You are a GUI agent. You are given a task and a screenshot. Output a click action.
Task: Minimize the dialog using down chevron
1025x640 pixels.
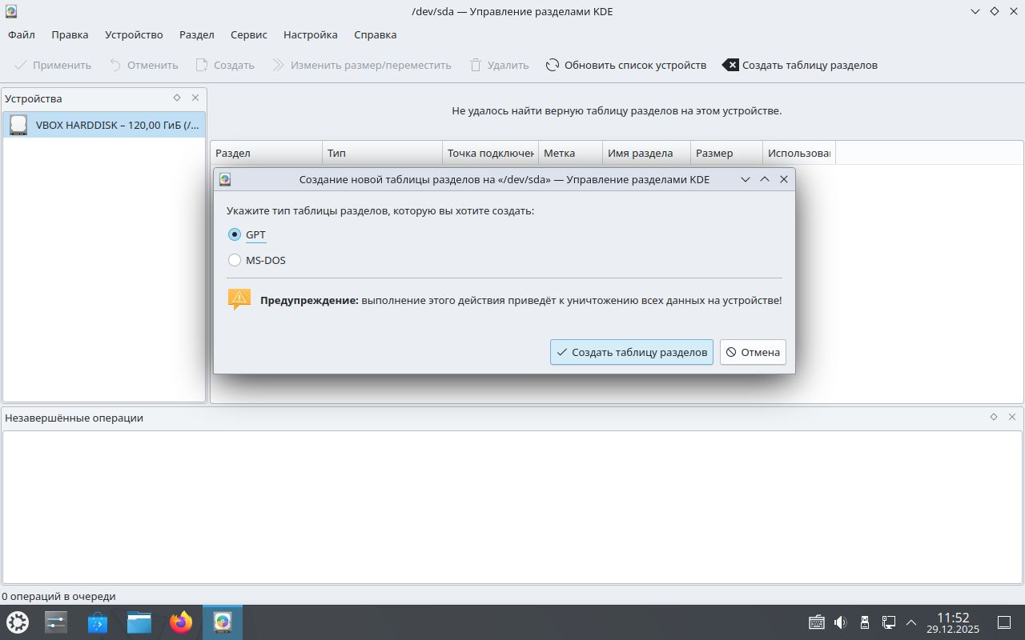click(x=746, y=179)
